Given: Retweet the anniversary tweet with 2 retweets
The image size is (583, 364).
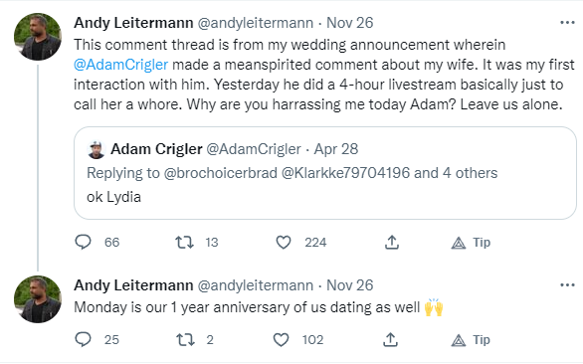Looking at the screenshot, I should 184,340.
